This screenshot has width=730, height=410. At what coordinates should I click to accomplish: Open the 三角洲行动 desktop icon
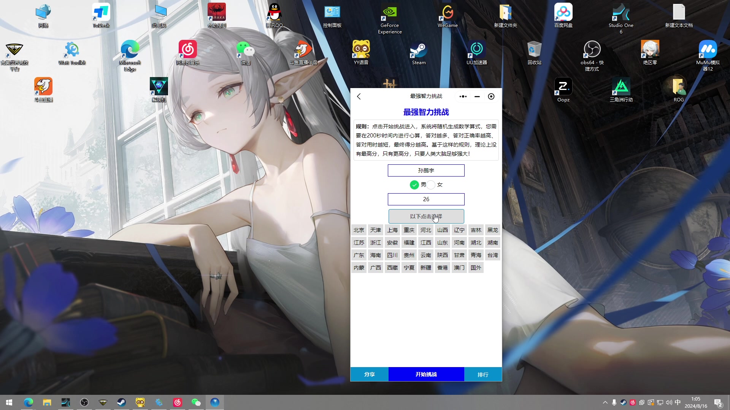621,90
